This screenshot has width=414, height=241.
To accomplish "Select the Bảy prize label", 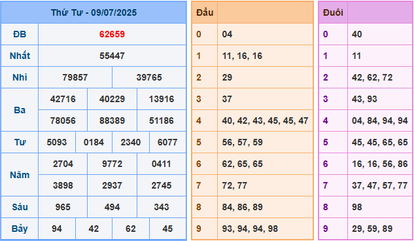I will click(x=20, y=229).
